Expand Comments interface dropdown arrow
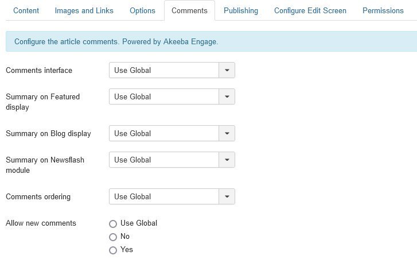 click(x=227, y=70)
